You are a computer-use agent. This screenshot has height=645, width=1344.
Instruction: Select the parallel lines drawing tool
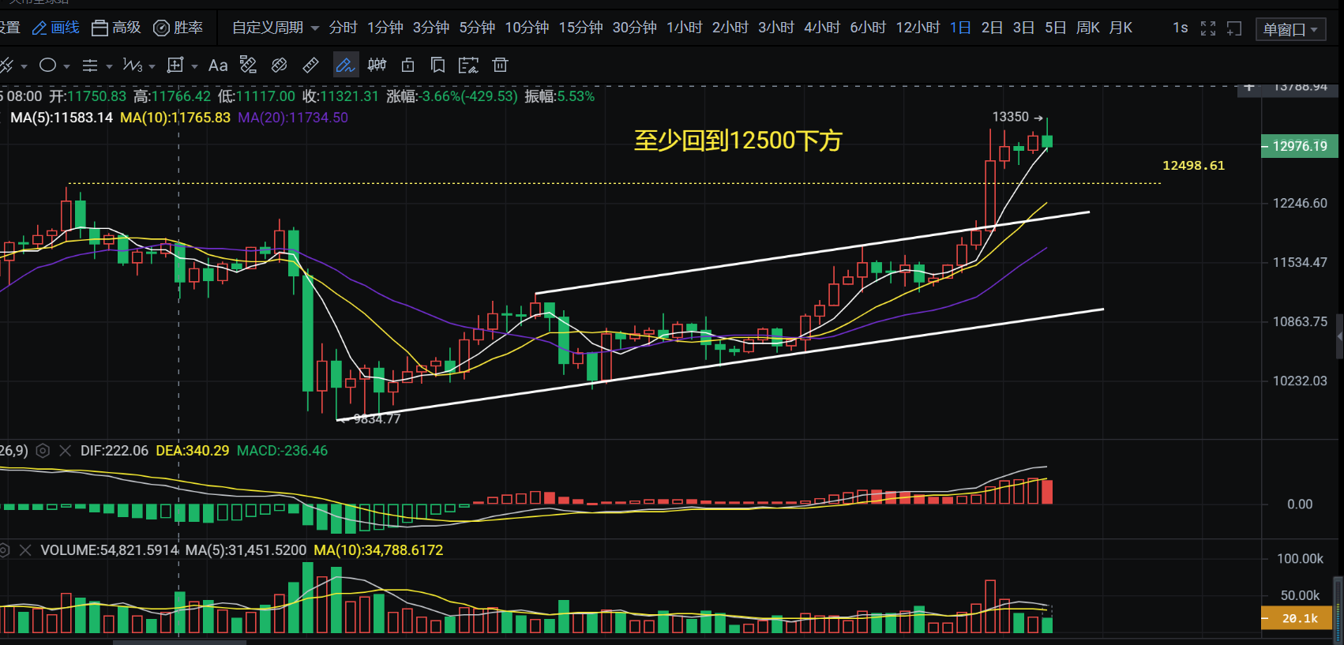(90, 66)
